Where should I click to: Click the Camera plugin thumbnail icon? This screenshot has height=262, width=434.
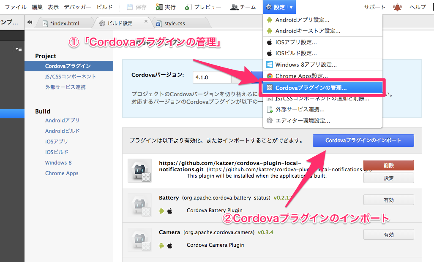point(139,240)
